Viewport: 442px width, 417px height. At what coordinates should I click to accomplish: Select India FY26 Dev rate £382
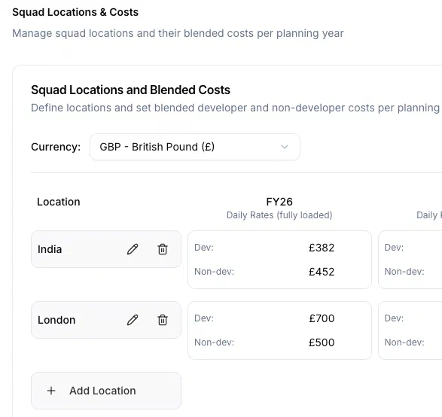(322, 248)
